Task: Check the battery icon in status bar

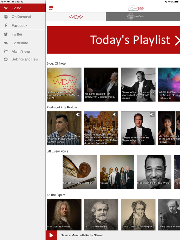Action: pyautogui.click(x=177, y=2)
